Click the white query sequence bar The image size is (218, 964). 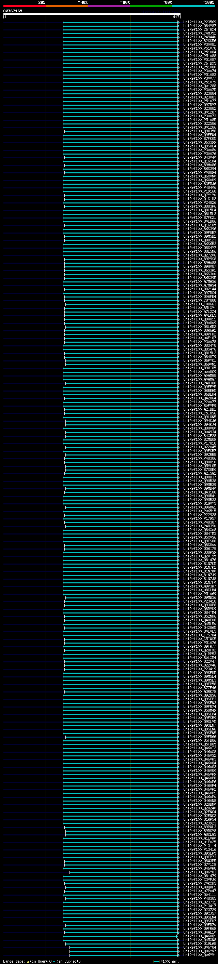(92, 14)
